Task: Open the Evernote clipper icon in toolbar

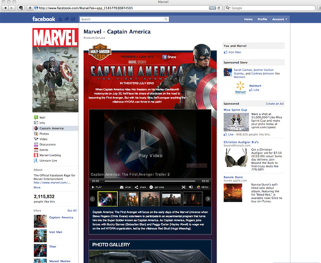Action: 21,8
